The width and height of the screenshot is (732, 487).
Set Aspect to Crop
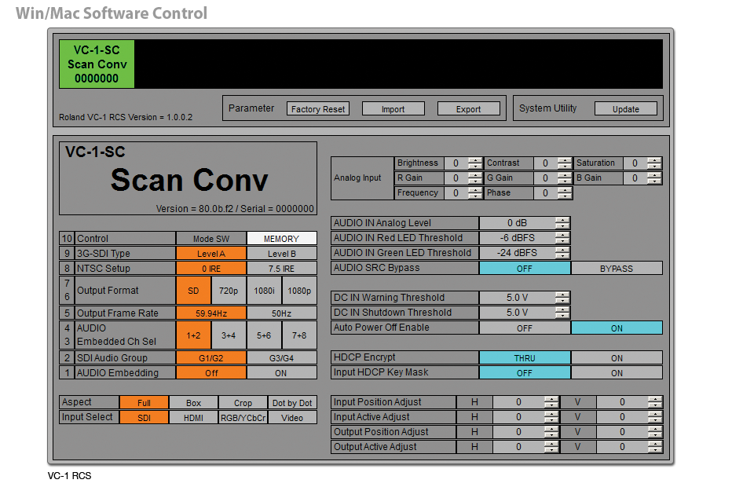tap(243, 402)
